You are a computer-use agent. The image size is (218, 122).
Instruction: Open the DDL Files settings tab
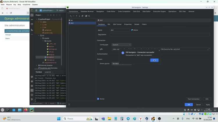(x=182, y=12)
